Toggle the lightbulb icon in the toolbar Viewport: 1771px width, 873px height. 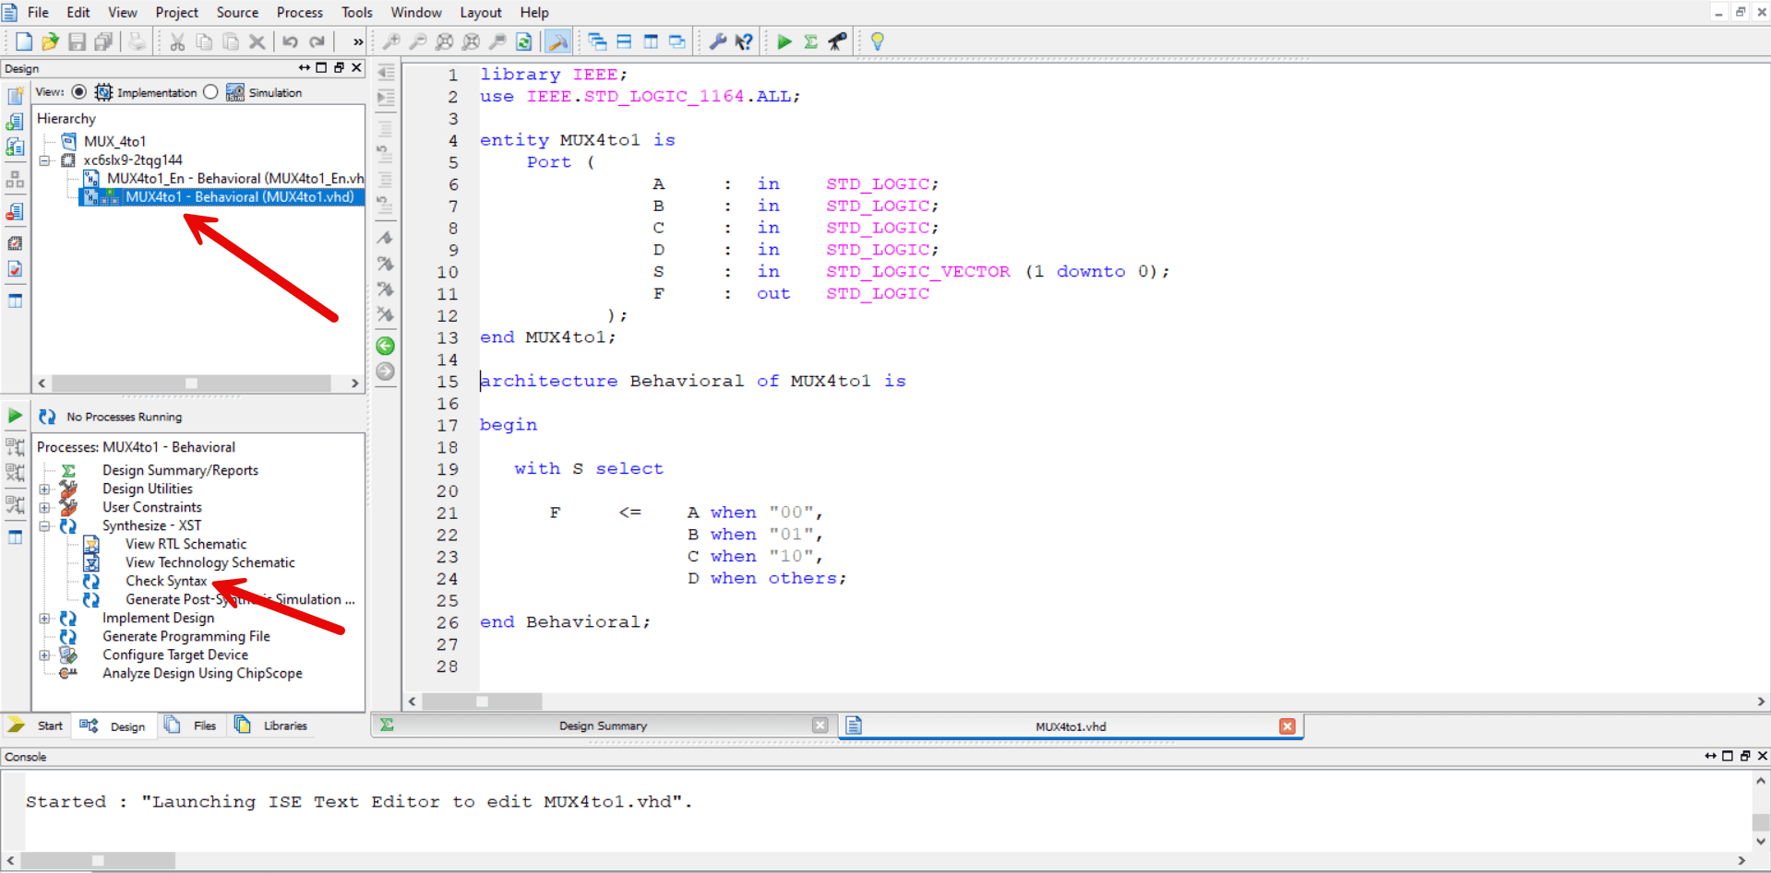coord(876,41)
